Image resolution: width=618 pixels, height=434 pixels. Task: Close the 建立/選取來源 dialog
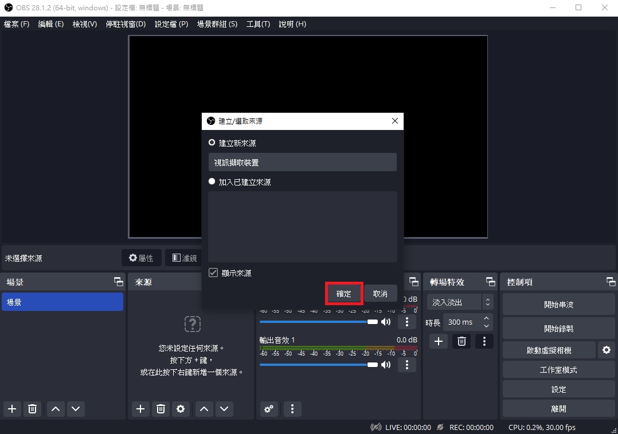click(395, 121)
